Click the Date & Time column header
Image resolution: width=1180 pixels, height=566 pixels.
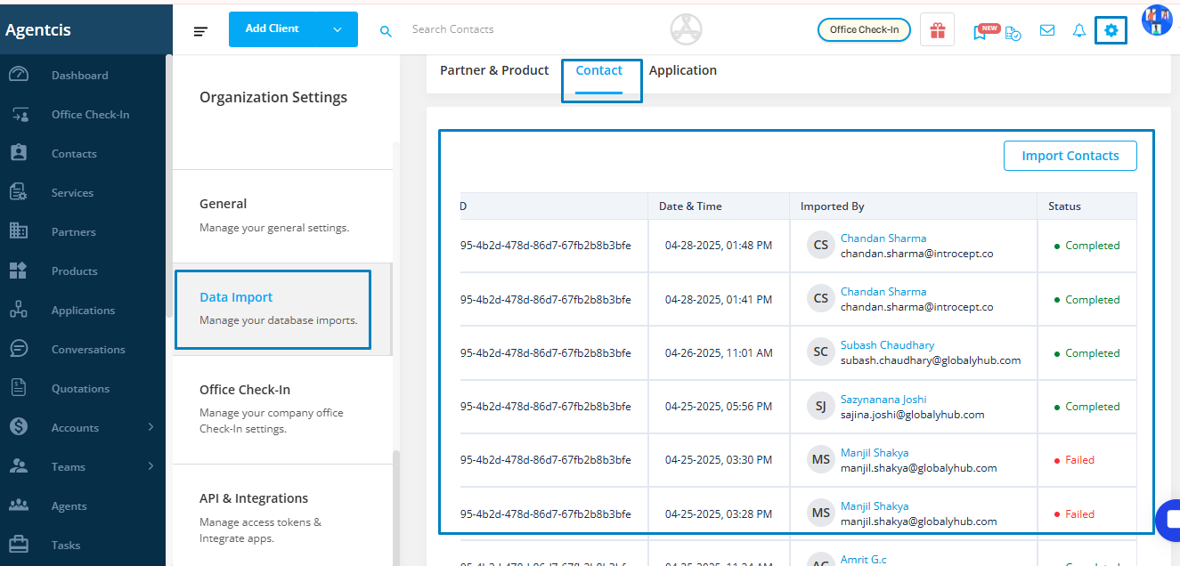(690, 206)
